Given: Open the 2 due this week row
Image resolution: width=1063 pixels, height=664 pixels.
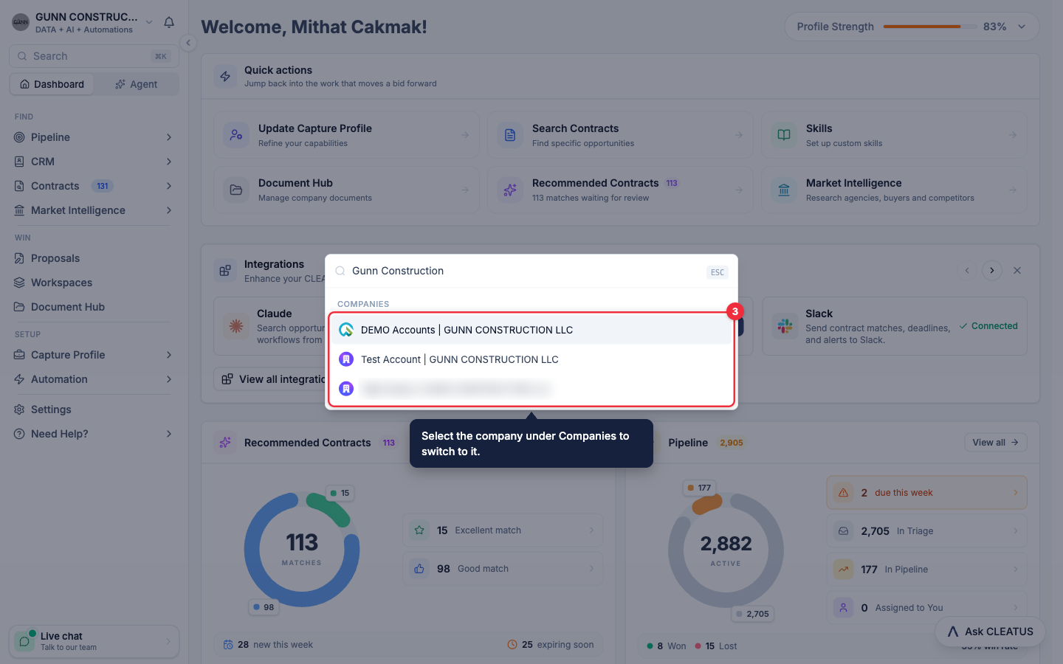Looking at the screenshot, I should [926, 493].
